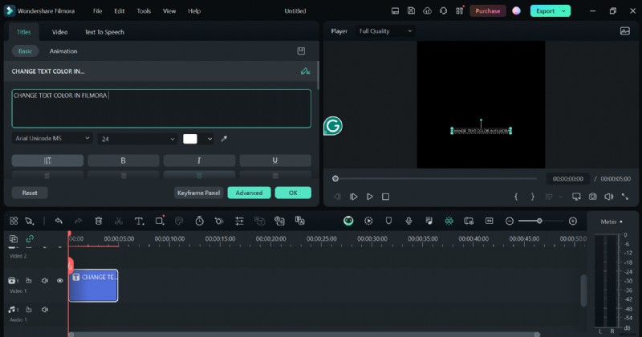The image size is (642, 337).
Task: Click the Advanced button
Action: 249,193
